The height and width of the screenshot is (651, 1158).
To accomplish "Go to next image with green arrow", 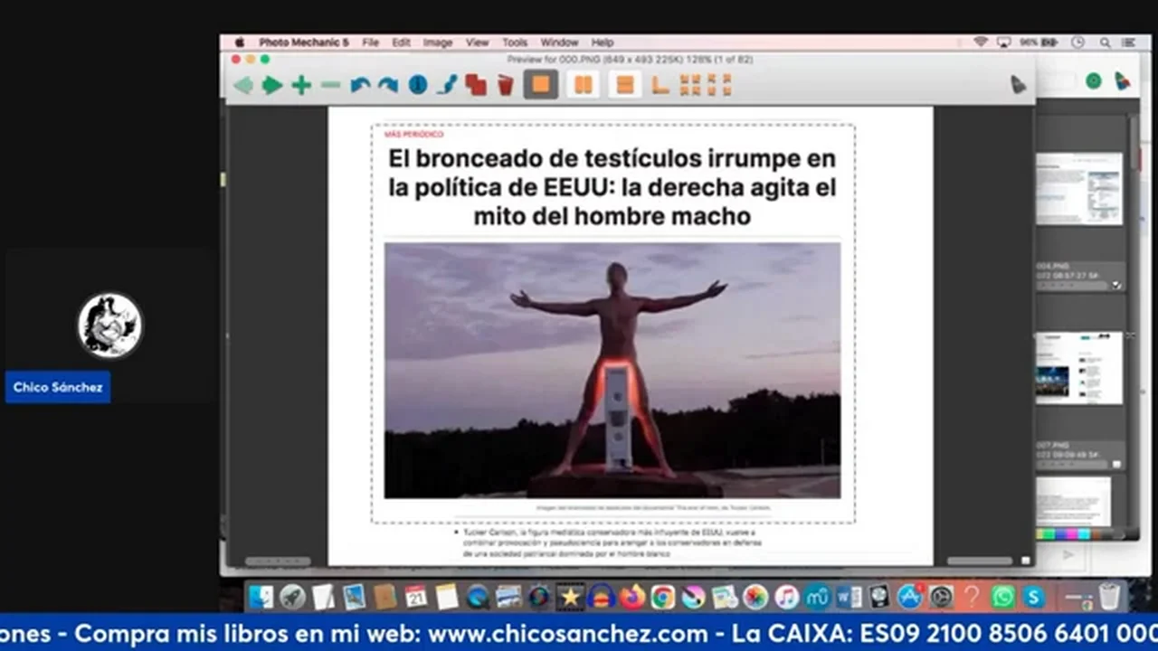I will pos(271,85).
